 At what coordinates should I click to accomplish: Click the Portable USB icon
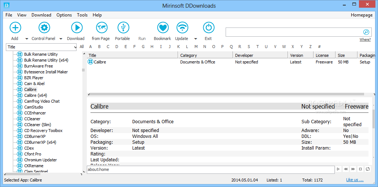(123, 27)
